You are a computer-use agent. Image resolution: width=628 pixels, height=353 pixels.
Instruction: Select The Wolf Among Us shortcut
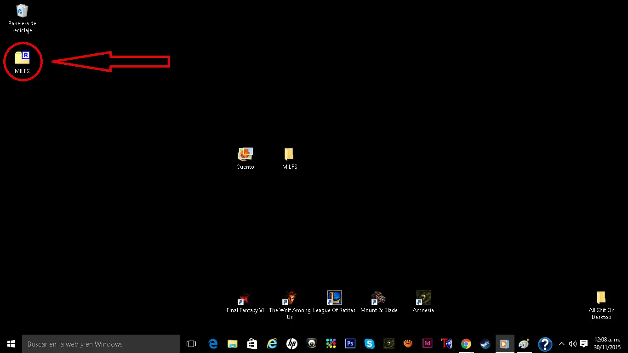coord(290,305)
